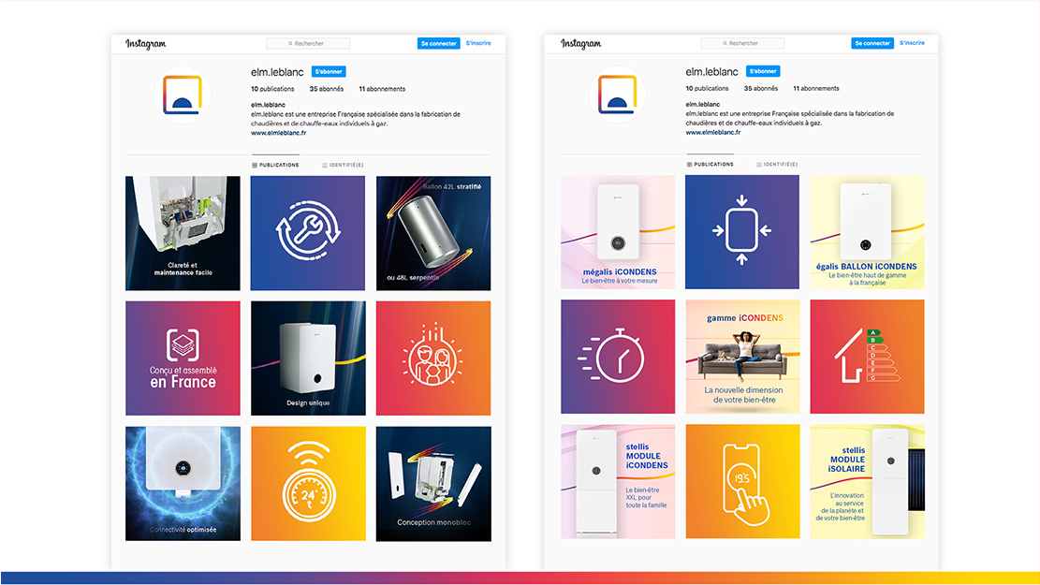Select IDENTIFIÉ(E) tab in left profile
This screenshot has height=585, width=1040.
343,165
